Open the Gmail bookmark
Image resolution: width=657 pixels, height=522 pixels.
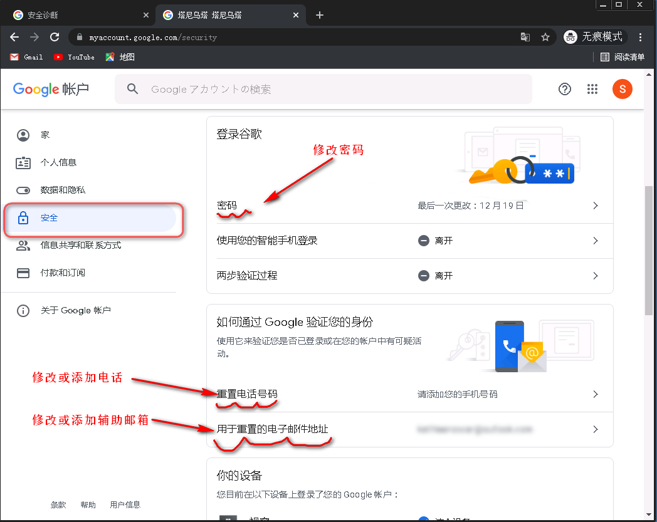(26, 57)
